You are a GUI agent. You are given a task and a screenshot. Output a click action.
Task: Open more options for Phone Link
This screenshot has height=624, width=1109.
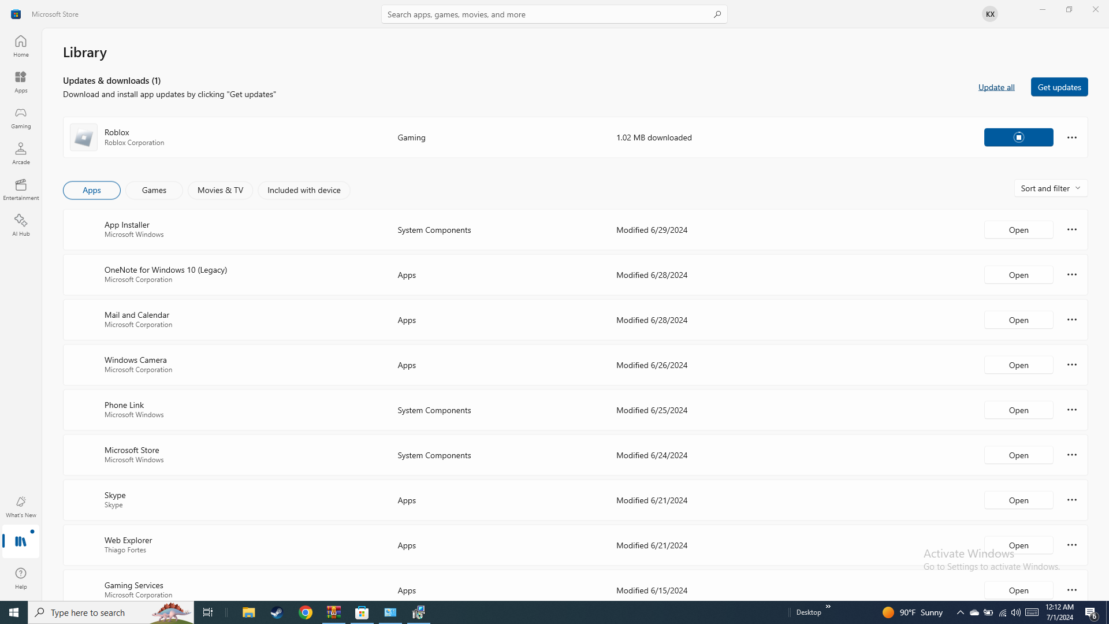(x=1071, y=410)
